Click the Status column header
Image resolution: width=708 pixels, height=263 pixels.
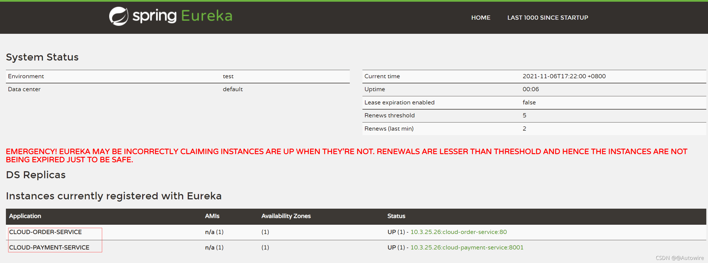[x=396, y=216]
